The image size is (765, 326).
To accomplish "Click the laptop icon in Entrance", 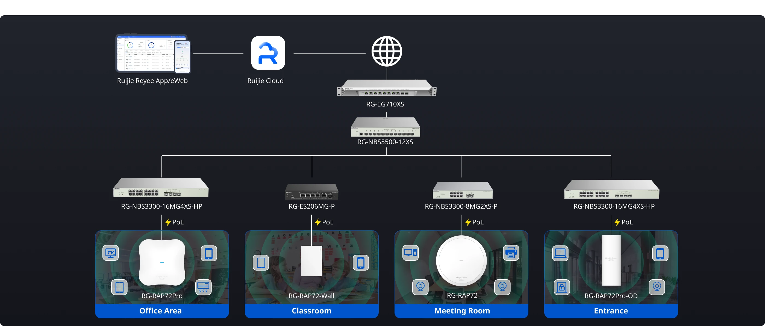I will [560, 253].
